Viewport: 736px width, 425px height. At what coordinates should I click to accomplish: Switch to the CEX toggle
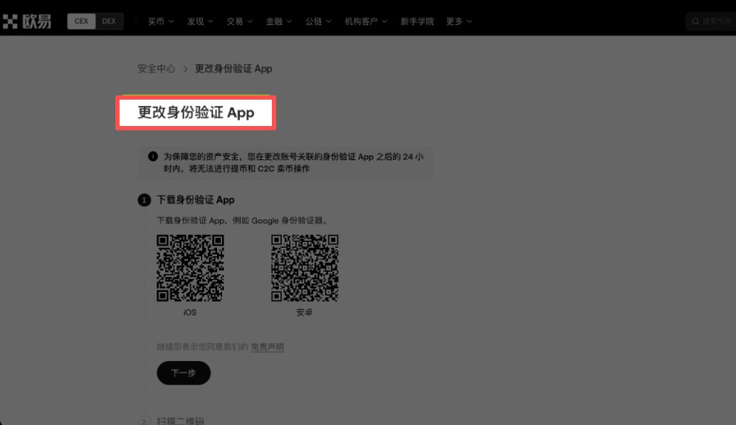(x=81, y=21)
